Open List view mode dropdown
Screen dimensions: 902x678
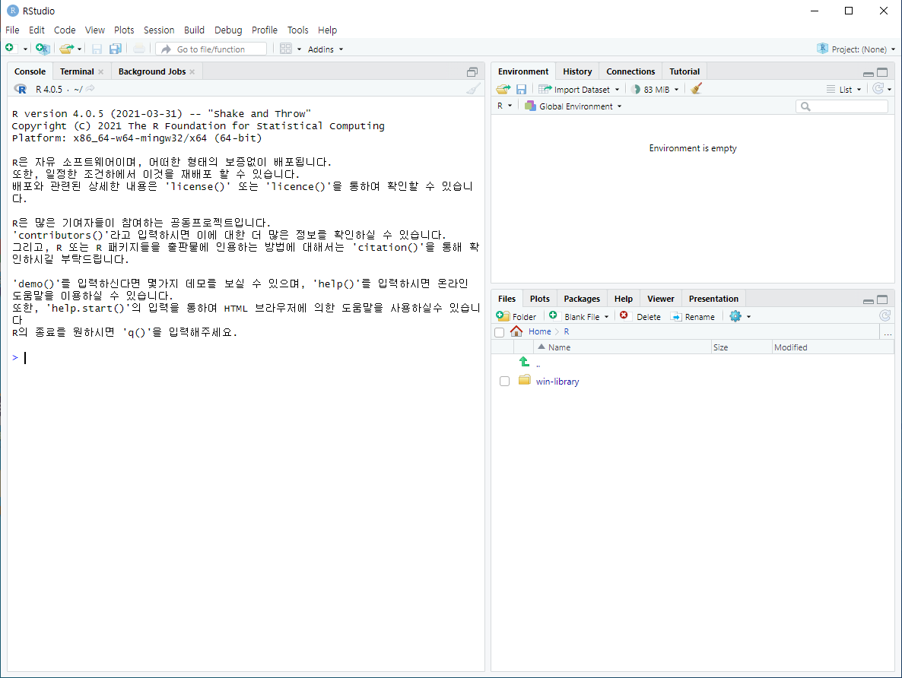(844, 89)
